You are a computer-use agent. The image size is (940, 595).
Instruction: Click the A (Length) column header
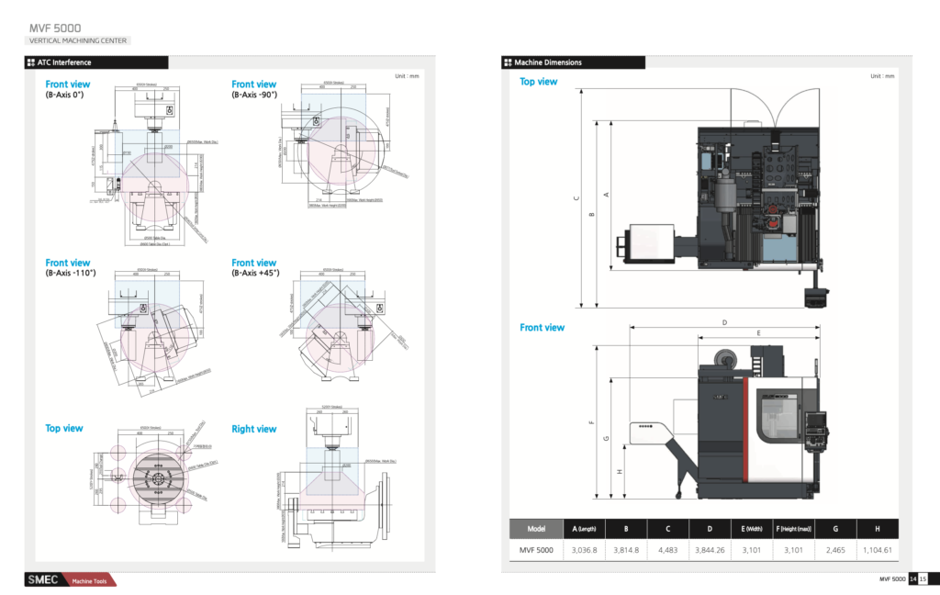point(584,529)
